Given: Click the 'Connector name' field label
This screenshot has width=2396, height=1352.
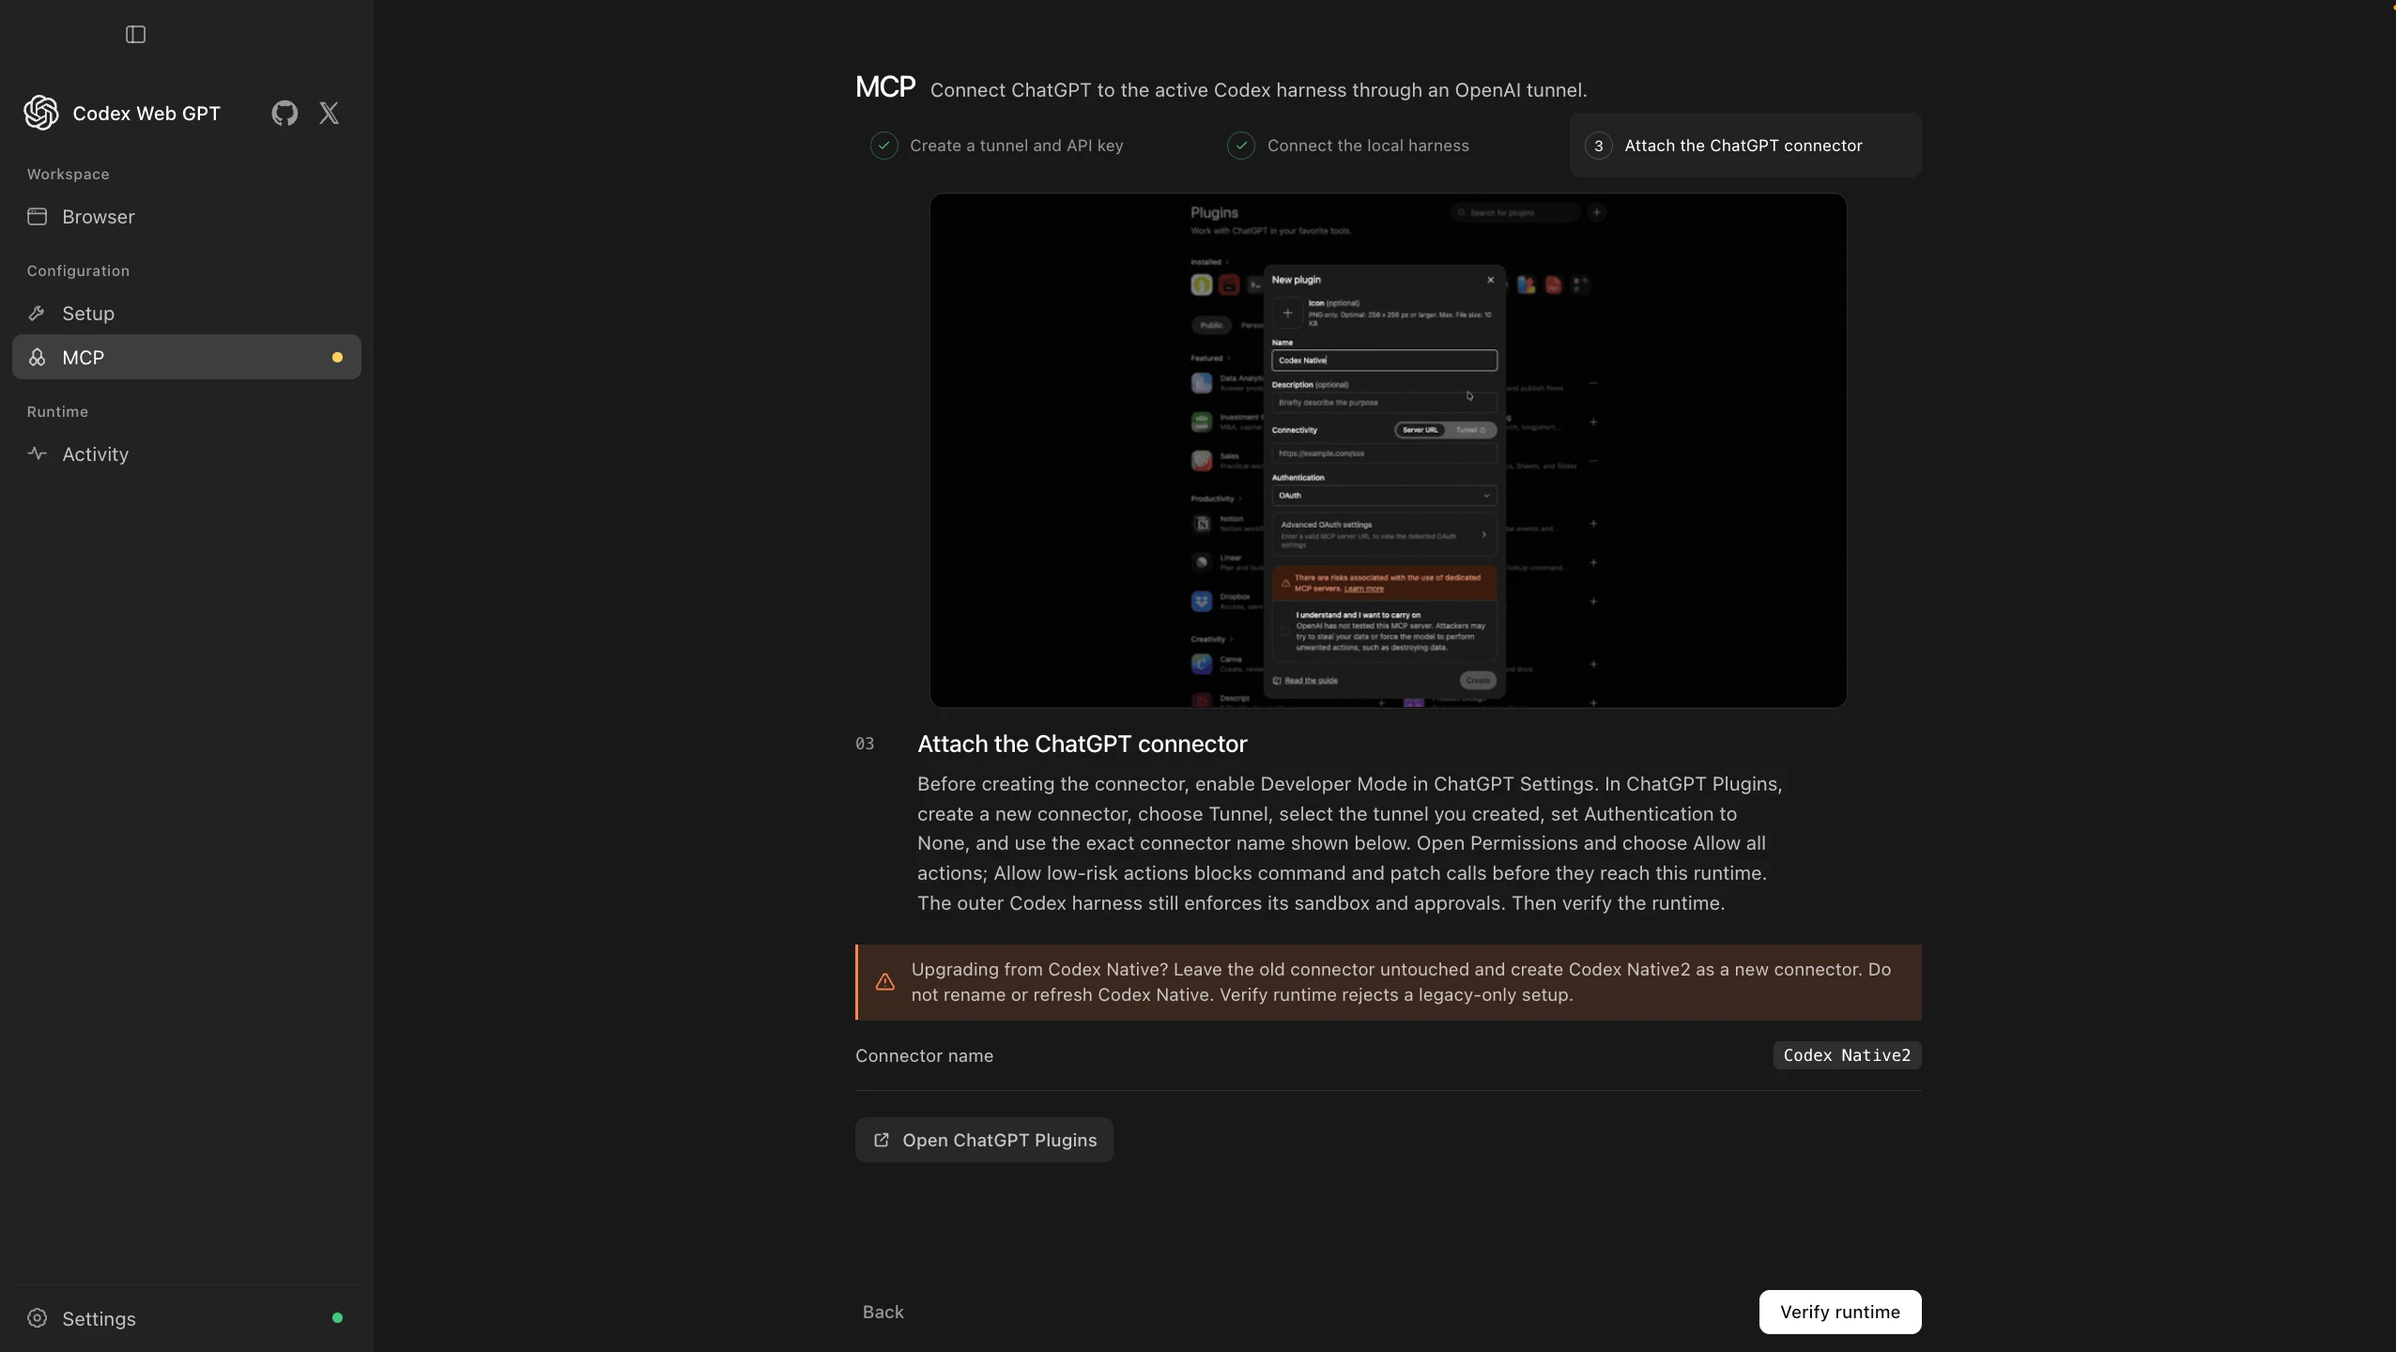Looking at the screenshot, I should pyautogui.click(x=924, y=1056).
